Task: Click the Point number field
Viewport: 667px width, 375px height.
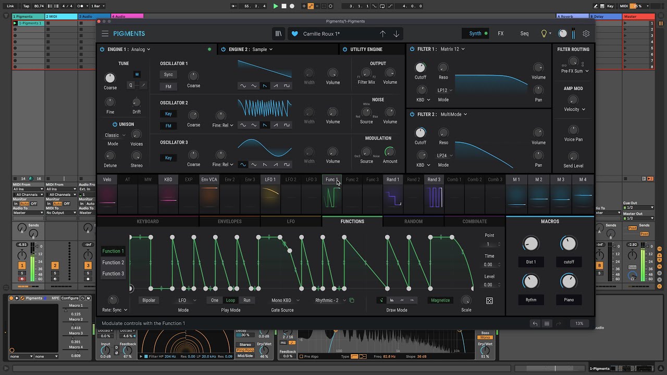Action: coord(489,244)
